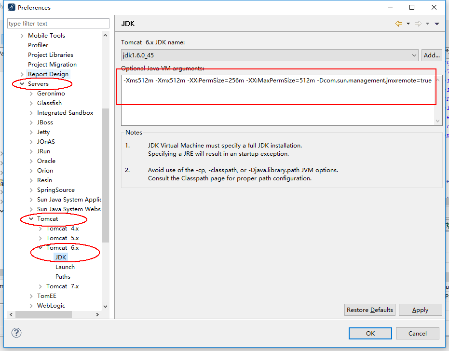Click the Apply button
The height and width of the screenshot is (351, 449).
click(x=420, y=310)
